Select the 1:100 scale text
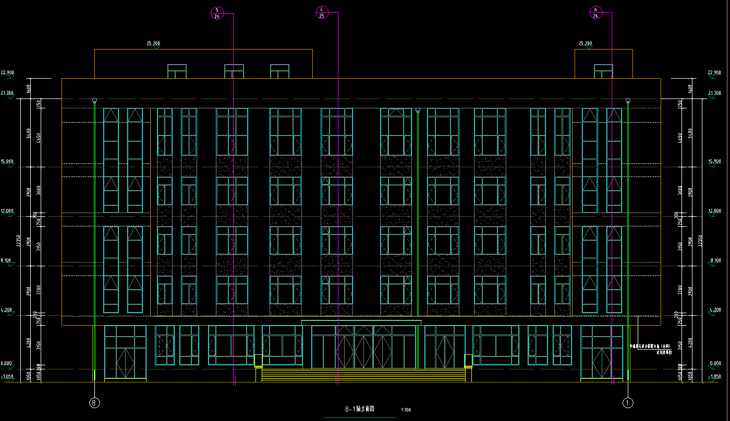This screenshot has height=421, width=730. tap(406, 411)
